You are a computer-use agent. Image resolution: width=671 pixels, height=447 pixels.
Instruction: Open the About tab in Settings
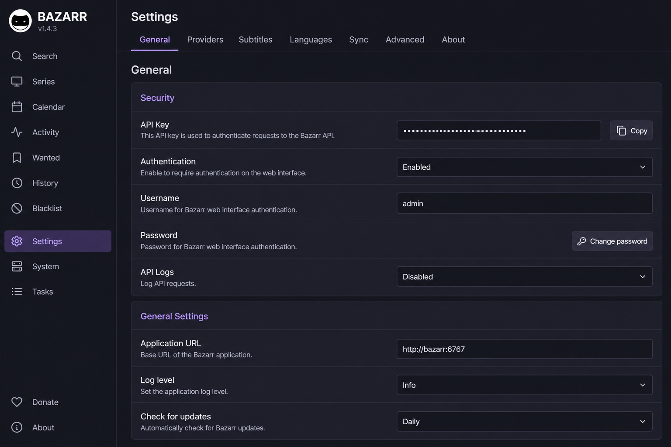pos(453,40)
